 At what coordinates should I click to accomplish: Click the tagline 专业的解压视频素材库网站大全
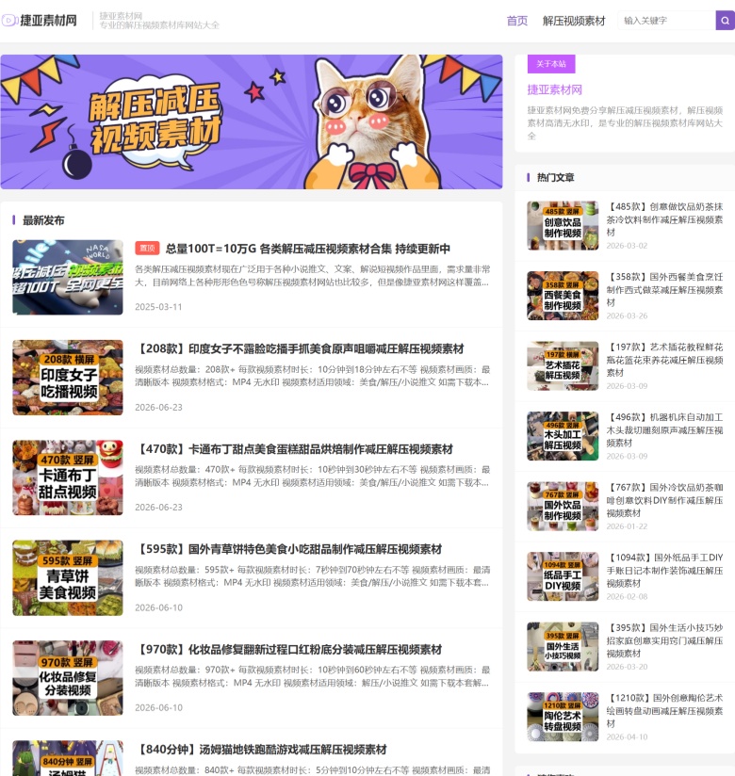(x=159, y=25)
